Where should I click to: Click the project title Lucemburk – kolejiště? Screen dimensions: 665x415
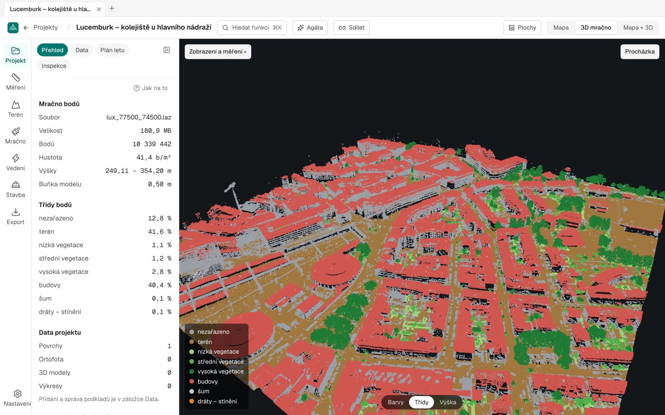click(x=144, y=27)
